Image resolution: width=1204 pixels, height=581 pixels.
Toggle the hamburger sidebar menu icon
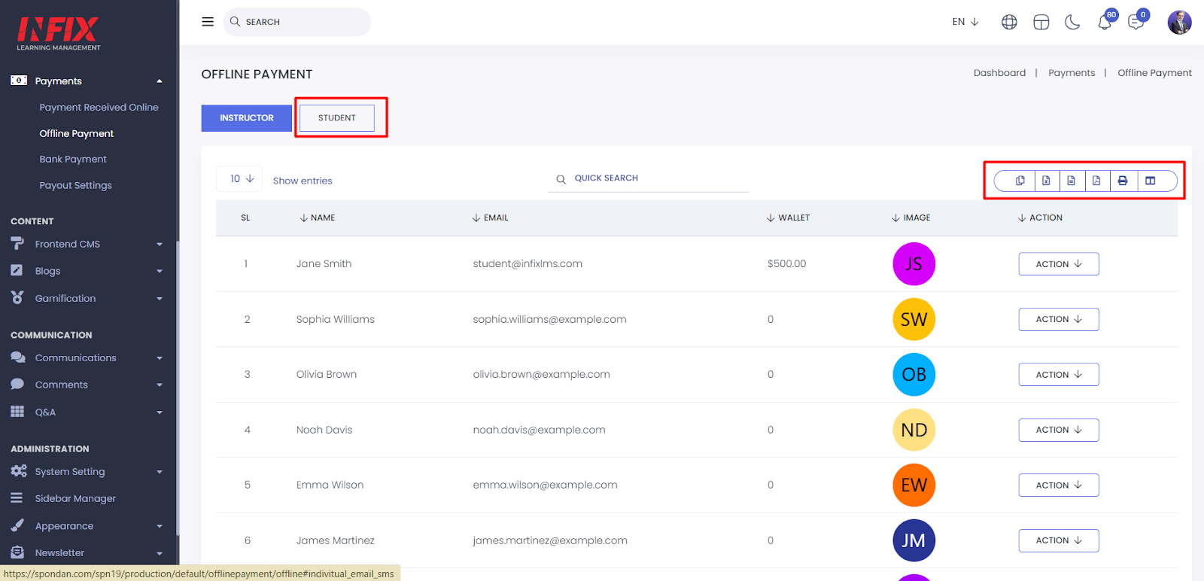click(x=208, y=22)
